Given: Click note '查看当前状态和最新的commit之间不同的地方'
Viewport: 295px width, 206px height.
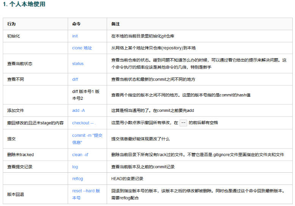Looking at the screenshot, I should [x=153, y=79].
